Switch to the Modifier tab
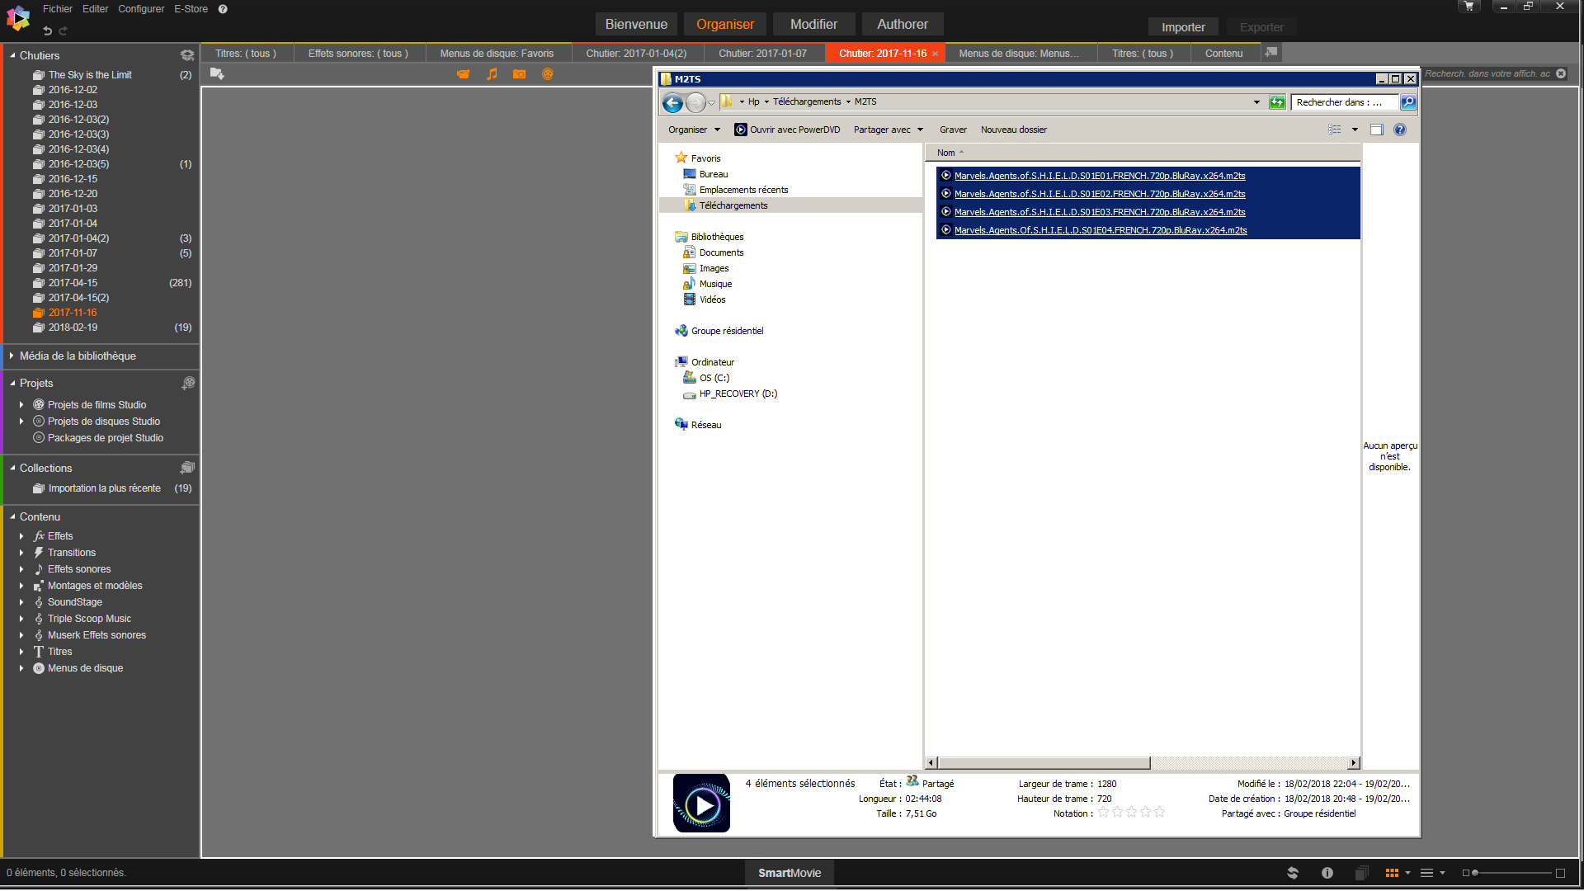 pos(813,25)
